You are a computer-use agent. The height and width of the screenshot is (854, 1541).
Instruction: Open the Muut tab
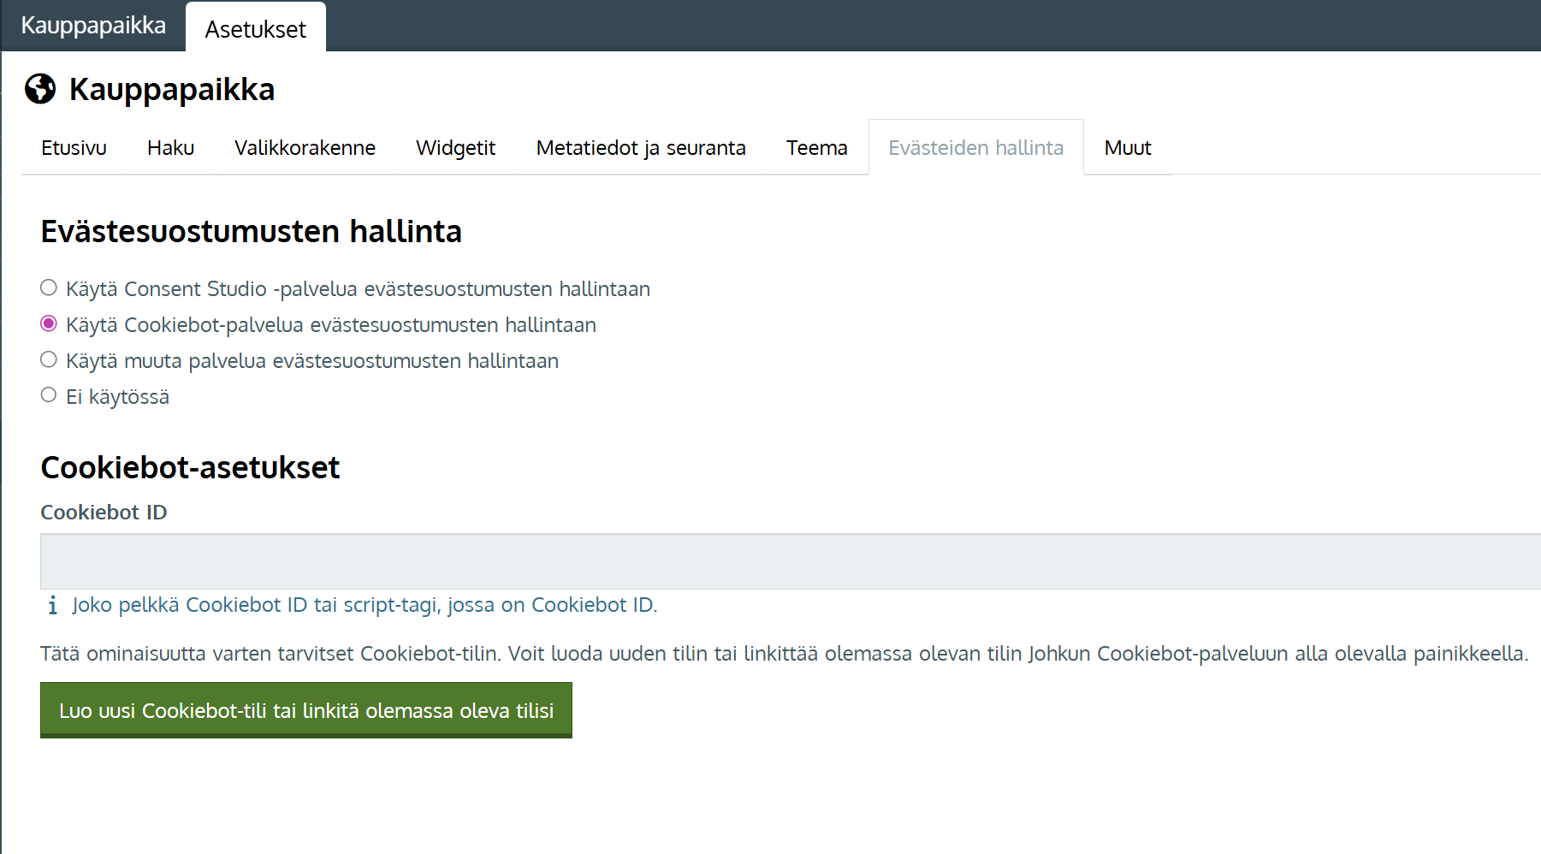coord(1127,148)
